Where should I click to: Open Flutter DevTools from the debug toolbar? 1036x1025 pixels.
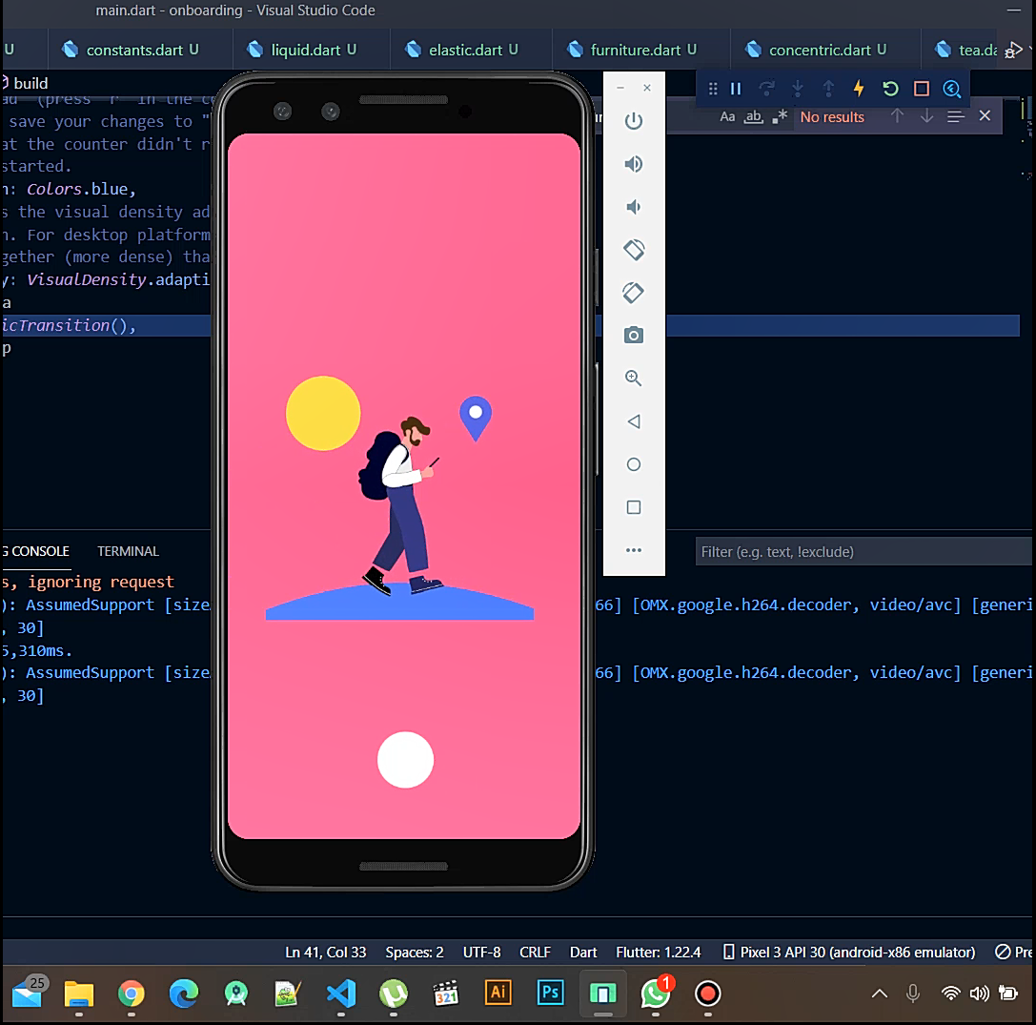pyautogui.click(x=952, y=89)
